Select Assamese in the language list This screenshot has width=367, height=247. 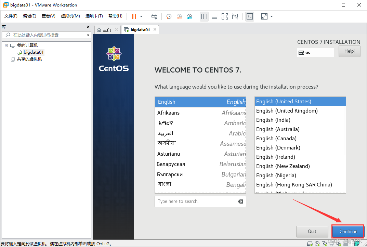pos(200,144)
